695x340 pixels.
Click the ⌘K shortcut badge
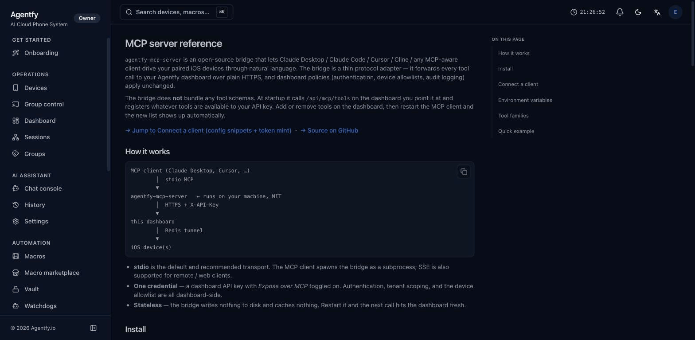(x=222, y=12)
